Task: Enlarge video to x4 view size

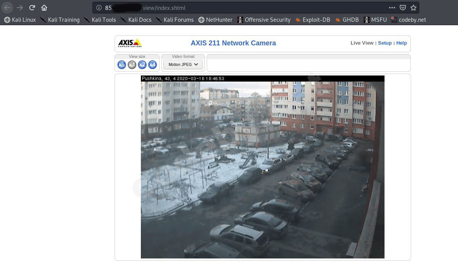Action: tap(152, 65)
